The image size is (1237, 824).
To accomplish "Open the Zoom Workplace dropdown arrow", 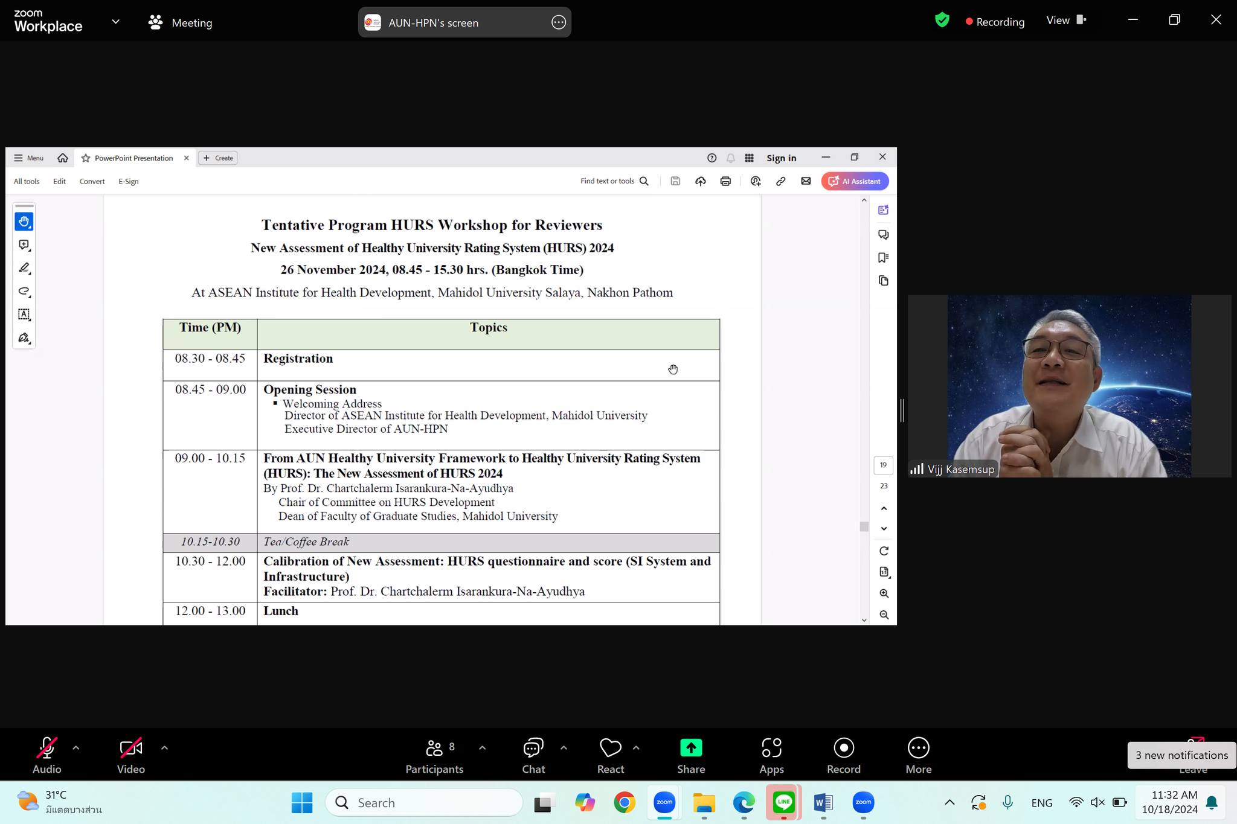I will coord(115,22).
